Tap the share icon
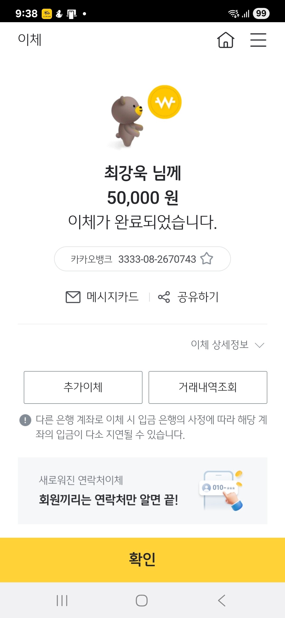 (164, 297)
